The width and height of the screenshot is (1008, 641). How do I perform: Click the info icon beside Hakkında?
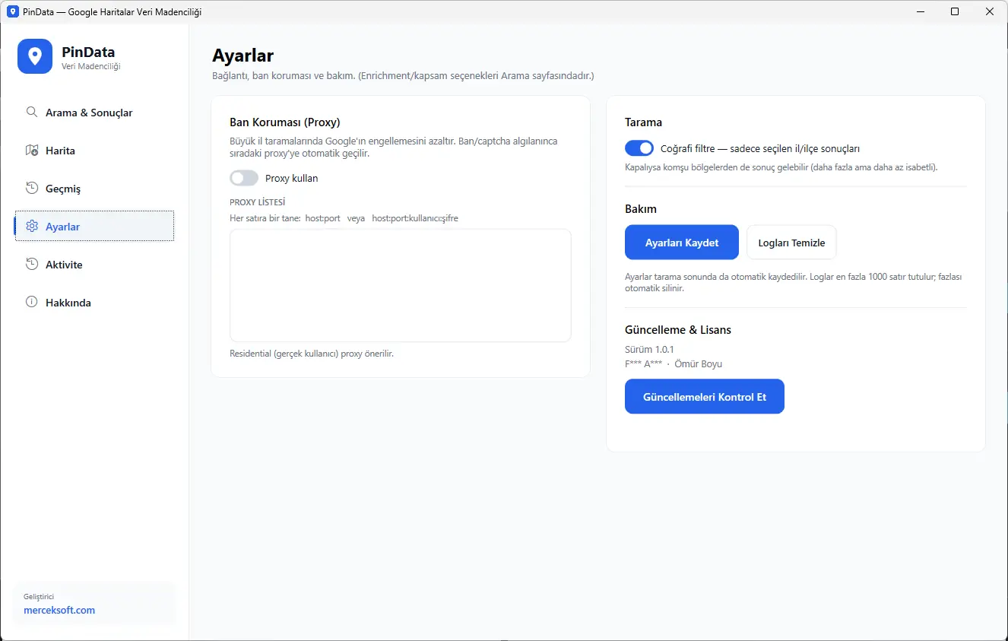click(x=32, y=302)
